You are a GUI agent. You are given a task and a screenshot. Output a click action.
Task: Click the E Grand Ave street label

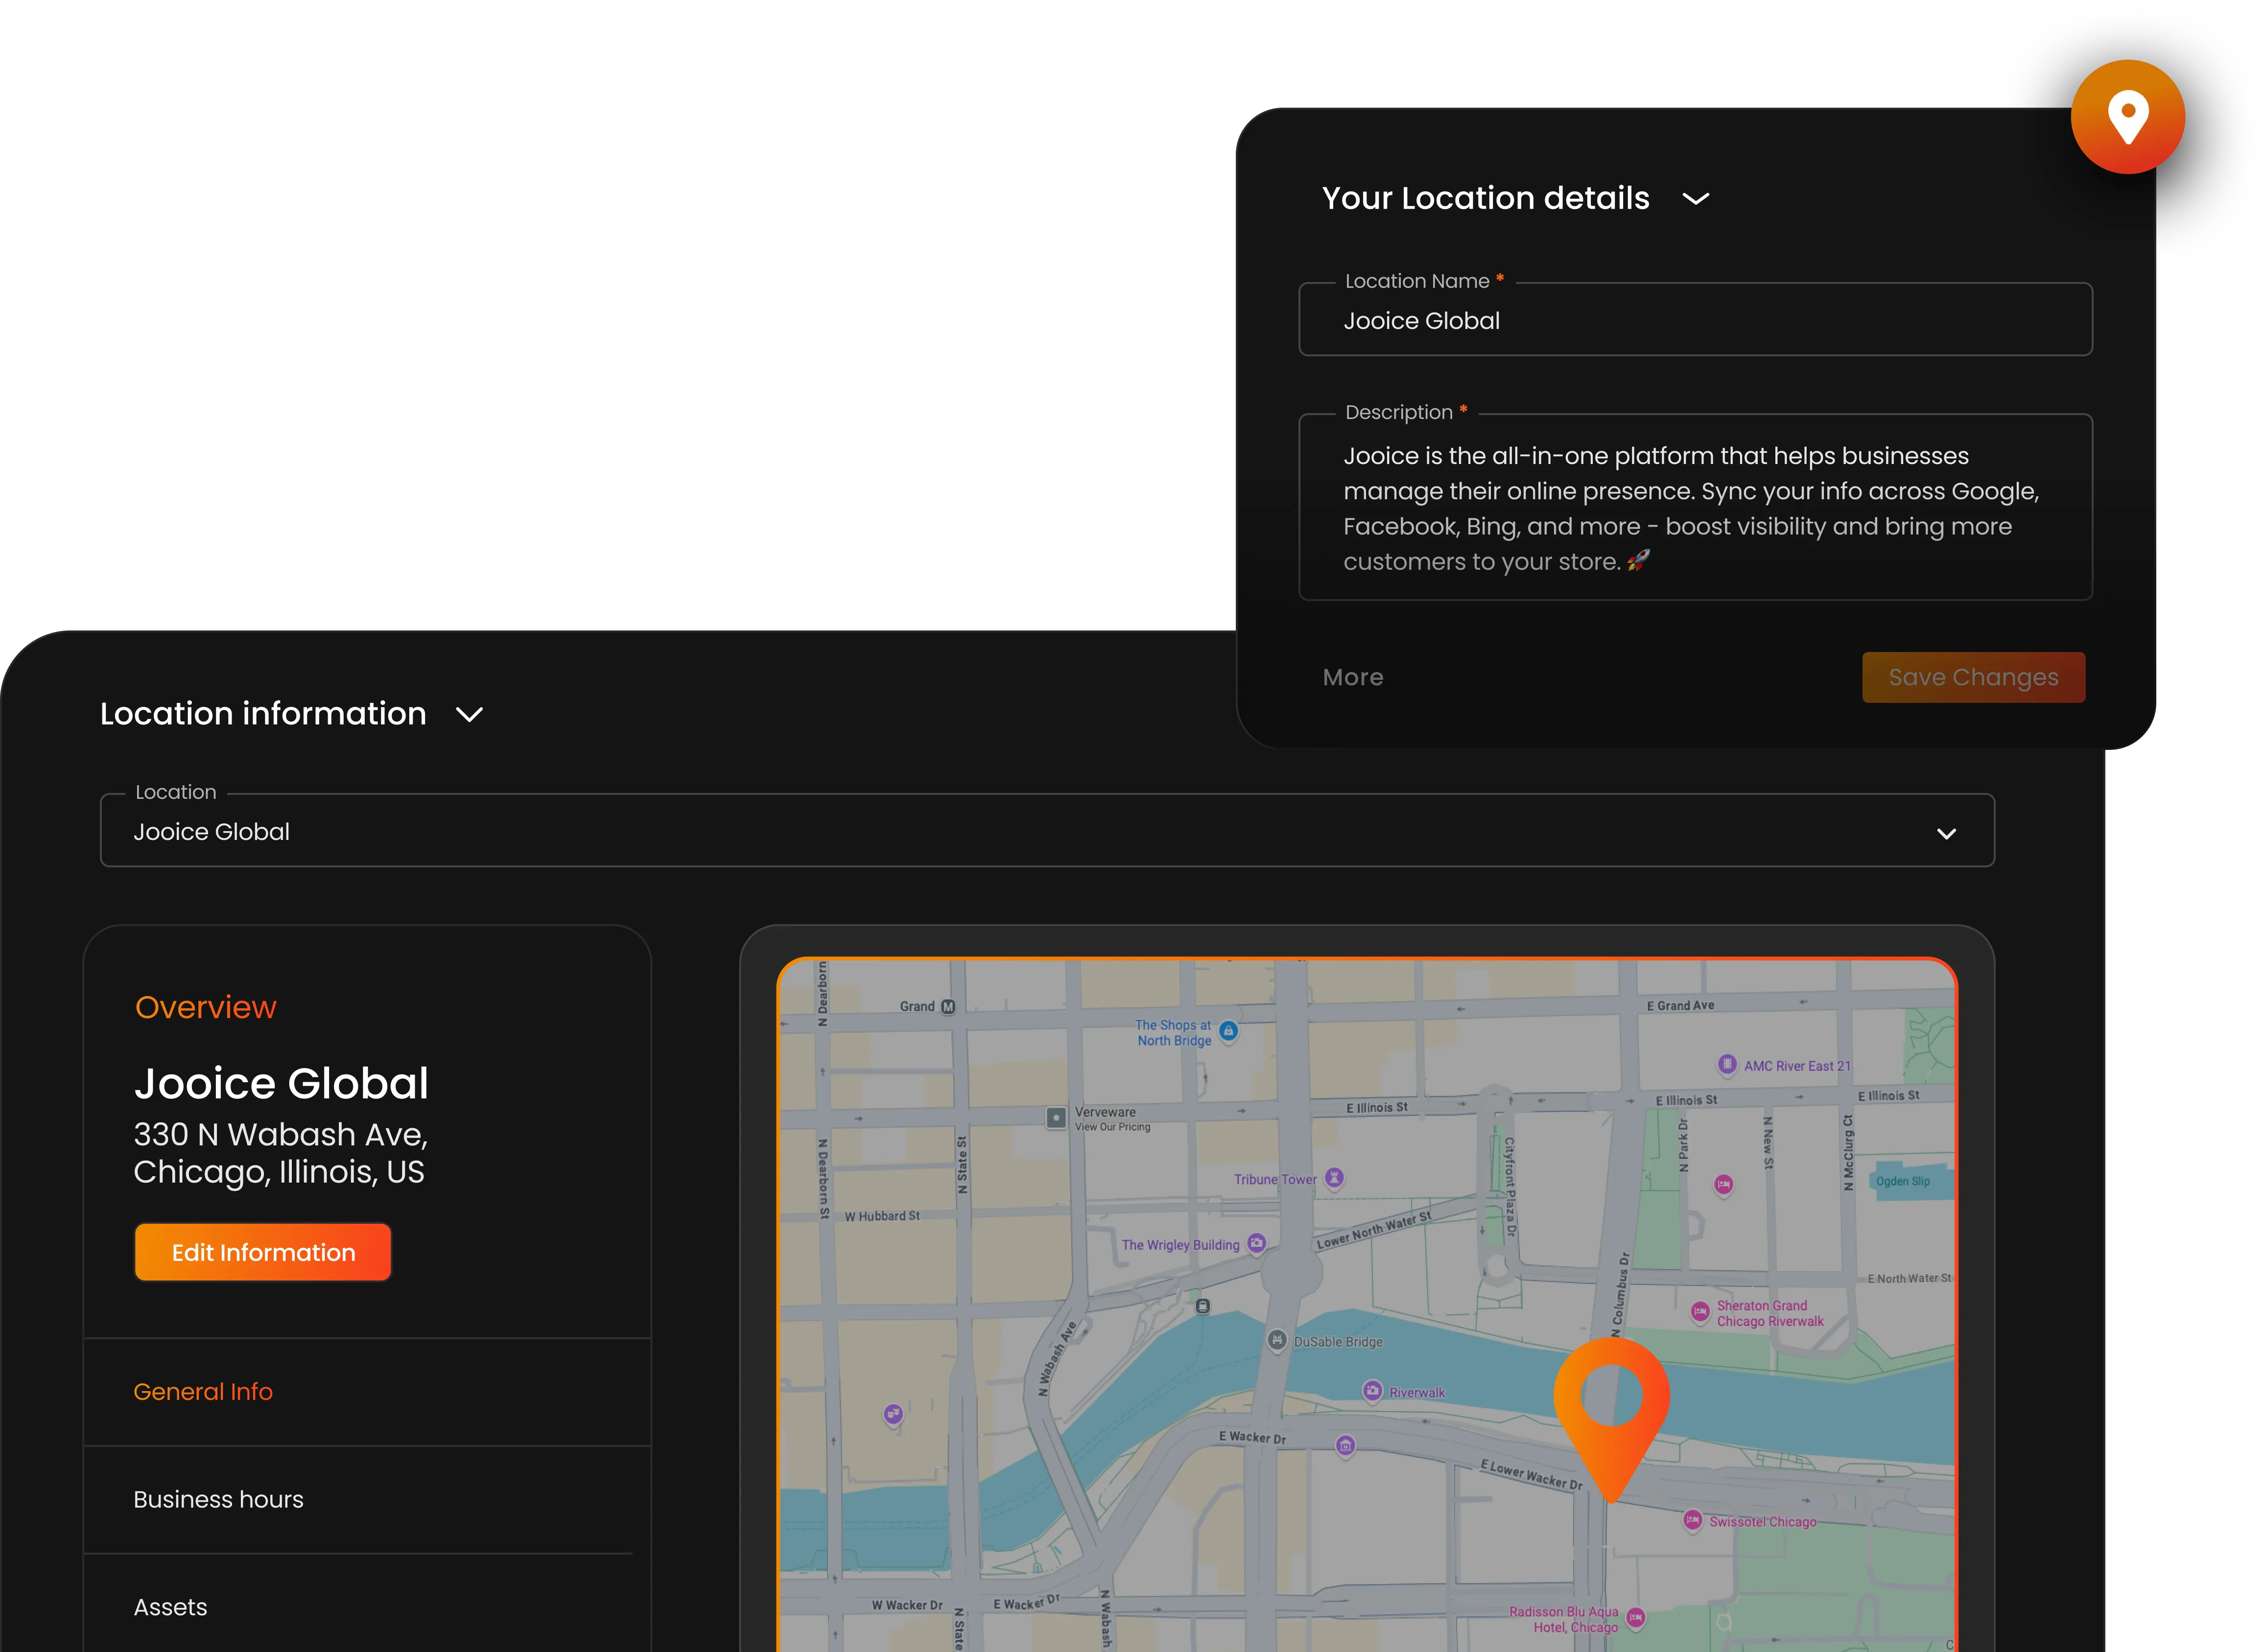pyautogui.click(x=1680, y=1005)
